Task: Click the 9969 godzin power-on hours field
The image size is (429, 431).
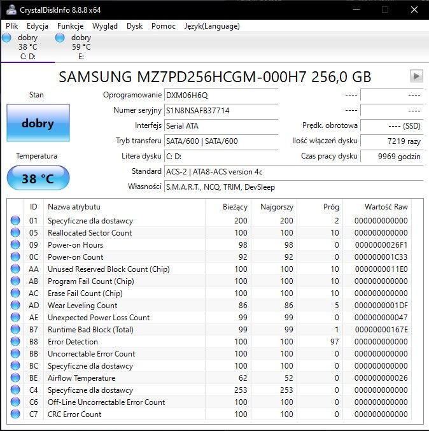Action: coord(391,157)
